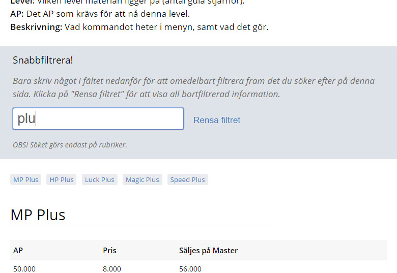The width and height of the screenshot is (397, 273).
Task: Click the 'Säljes på Master' column header
Action: pyautogui.click(x=208, y=250)
